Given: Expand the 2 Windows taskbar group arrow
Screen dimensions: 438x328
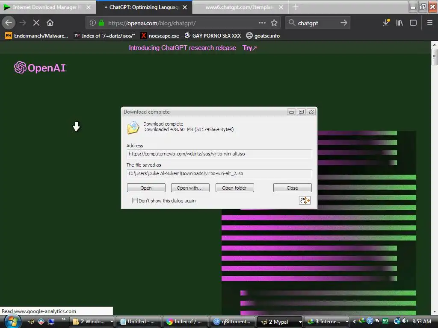Looking at the screenshot, I should tap(112, 322).
